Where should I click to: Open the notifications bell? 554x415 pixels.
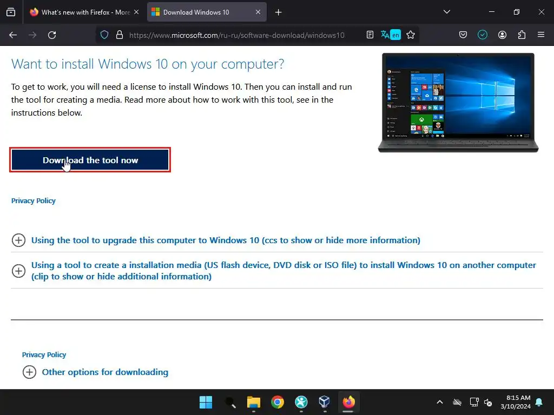click(x=539, y=402)
